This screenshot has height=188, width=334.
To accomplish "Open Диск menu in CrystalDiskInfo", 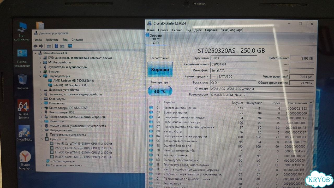I will pyautogui.click(x=198, y=30).
